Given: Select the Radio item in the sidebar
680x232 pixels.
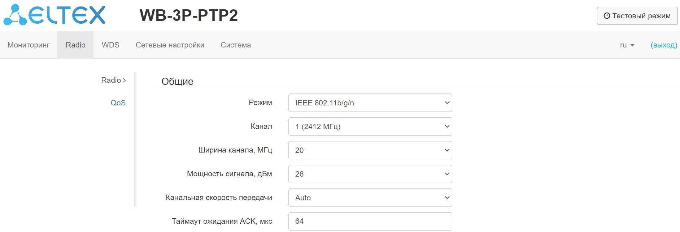Looking at the screenshot, I should point(111,80).
